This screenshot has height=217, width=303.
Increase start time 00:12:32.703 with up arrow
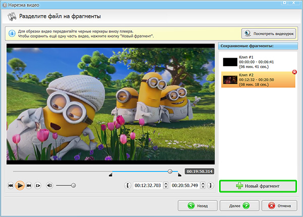166,184
